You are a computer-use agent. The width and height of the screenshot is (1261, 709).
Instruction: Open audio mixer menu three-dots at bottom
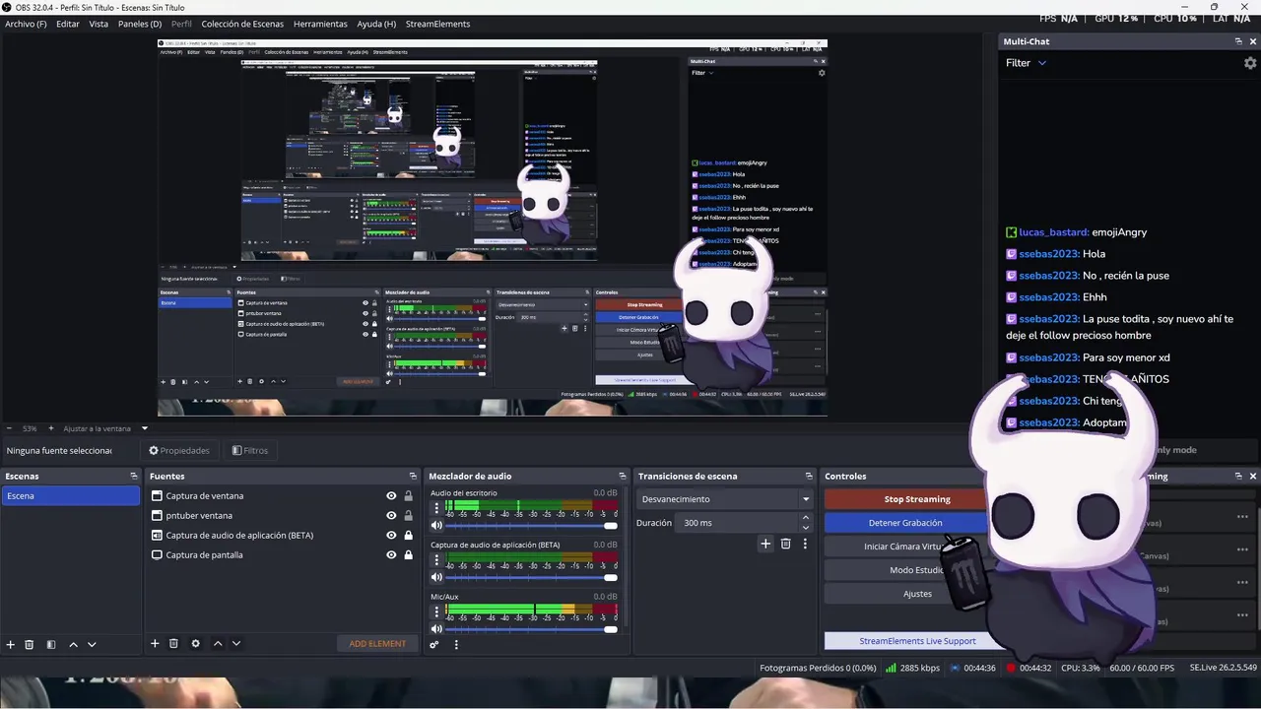(456, 644)
